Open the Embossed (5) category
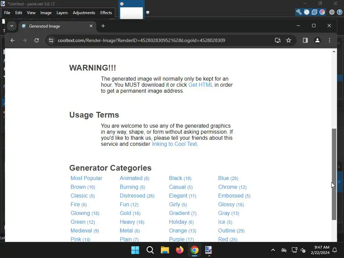 click(234, 196)
